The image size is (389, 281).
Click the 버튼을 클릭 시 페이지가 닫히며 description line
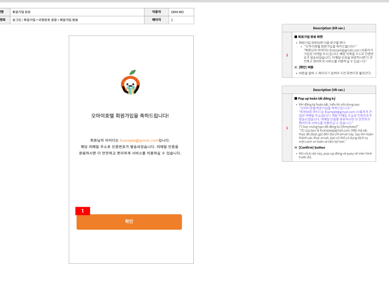tap(335, 73)
